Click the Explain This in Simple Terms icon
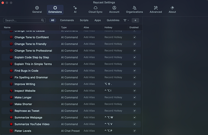This screenshot has width=208, height=135. point(11,64)
